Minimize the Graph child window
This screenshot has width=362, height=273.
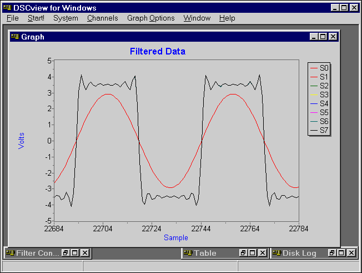click(x=314, y=37)
